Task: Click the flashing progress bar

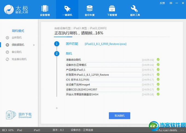Action: tap(112, 37)
